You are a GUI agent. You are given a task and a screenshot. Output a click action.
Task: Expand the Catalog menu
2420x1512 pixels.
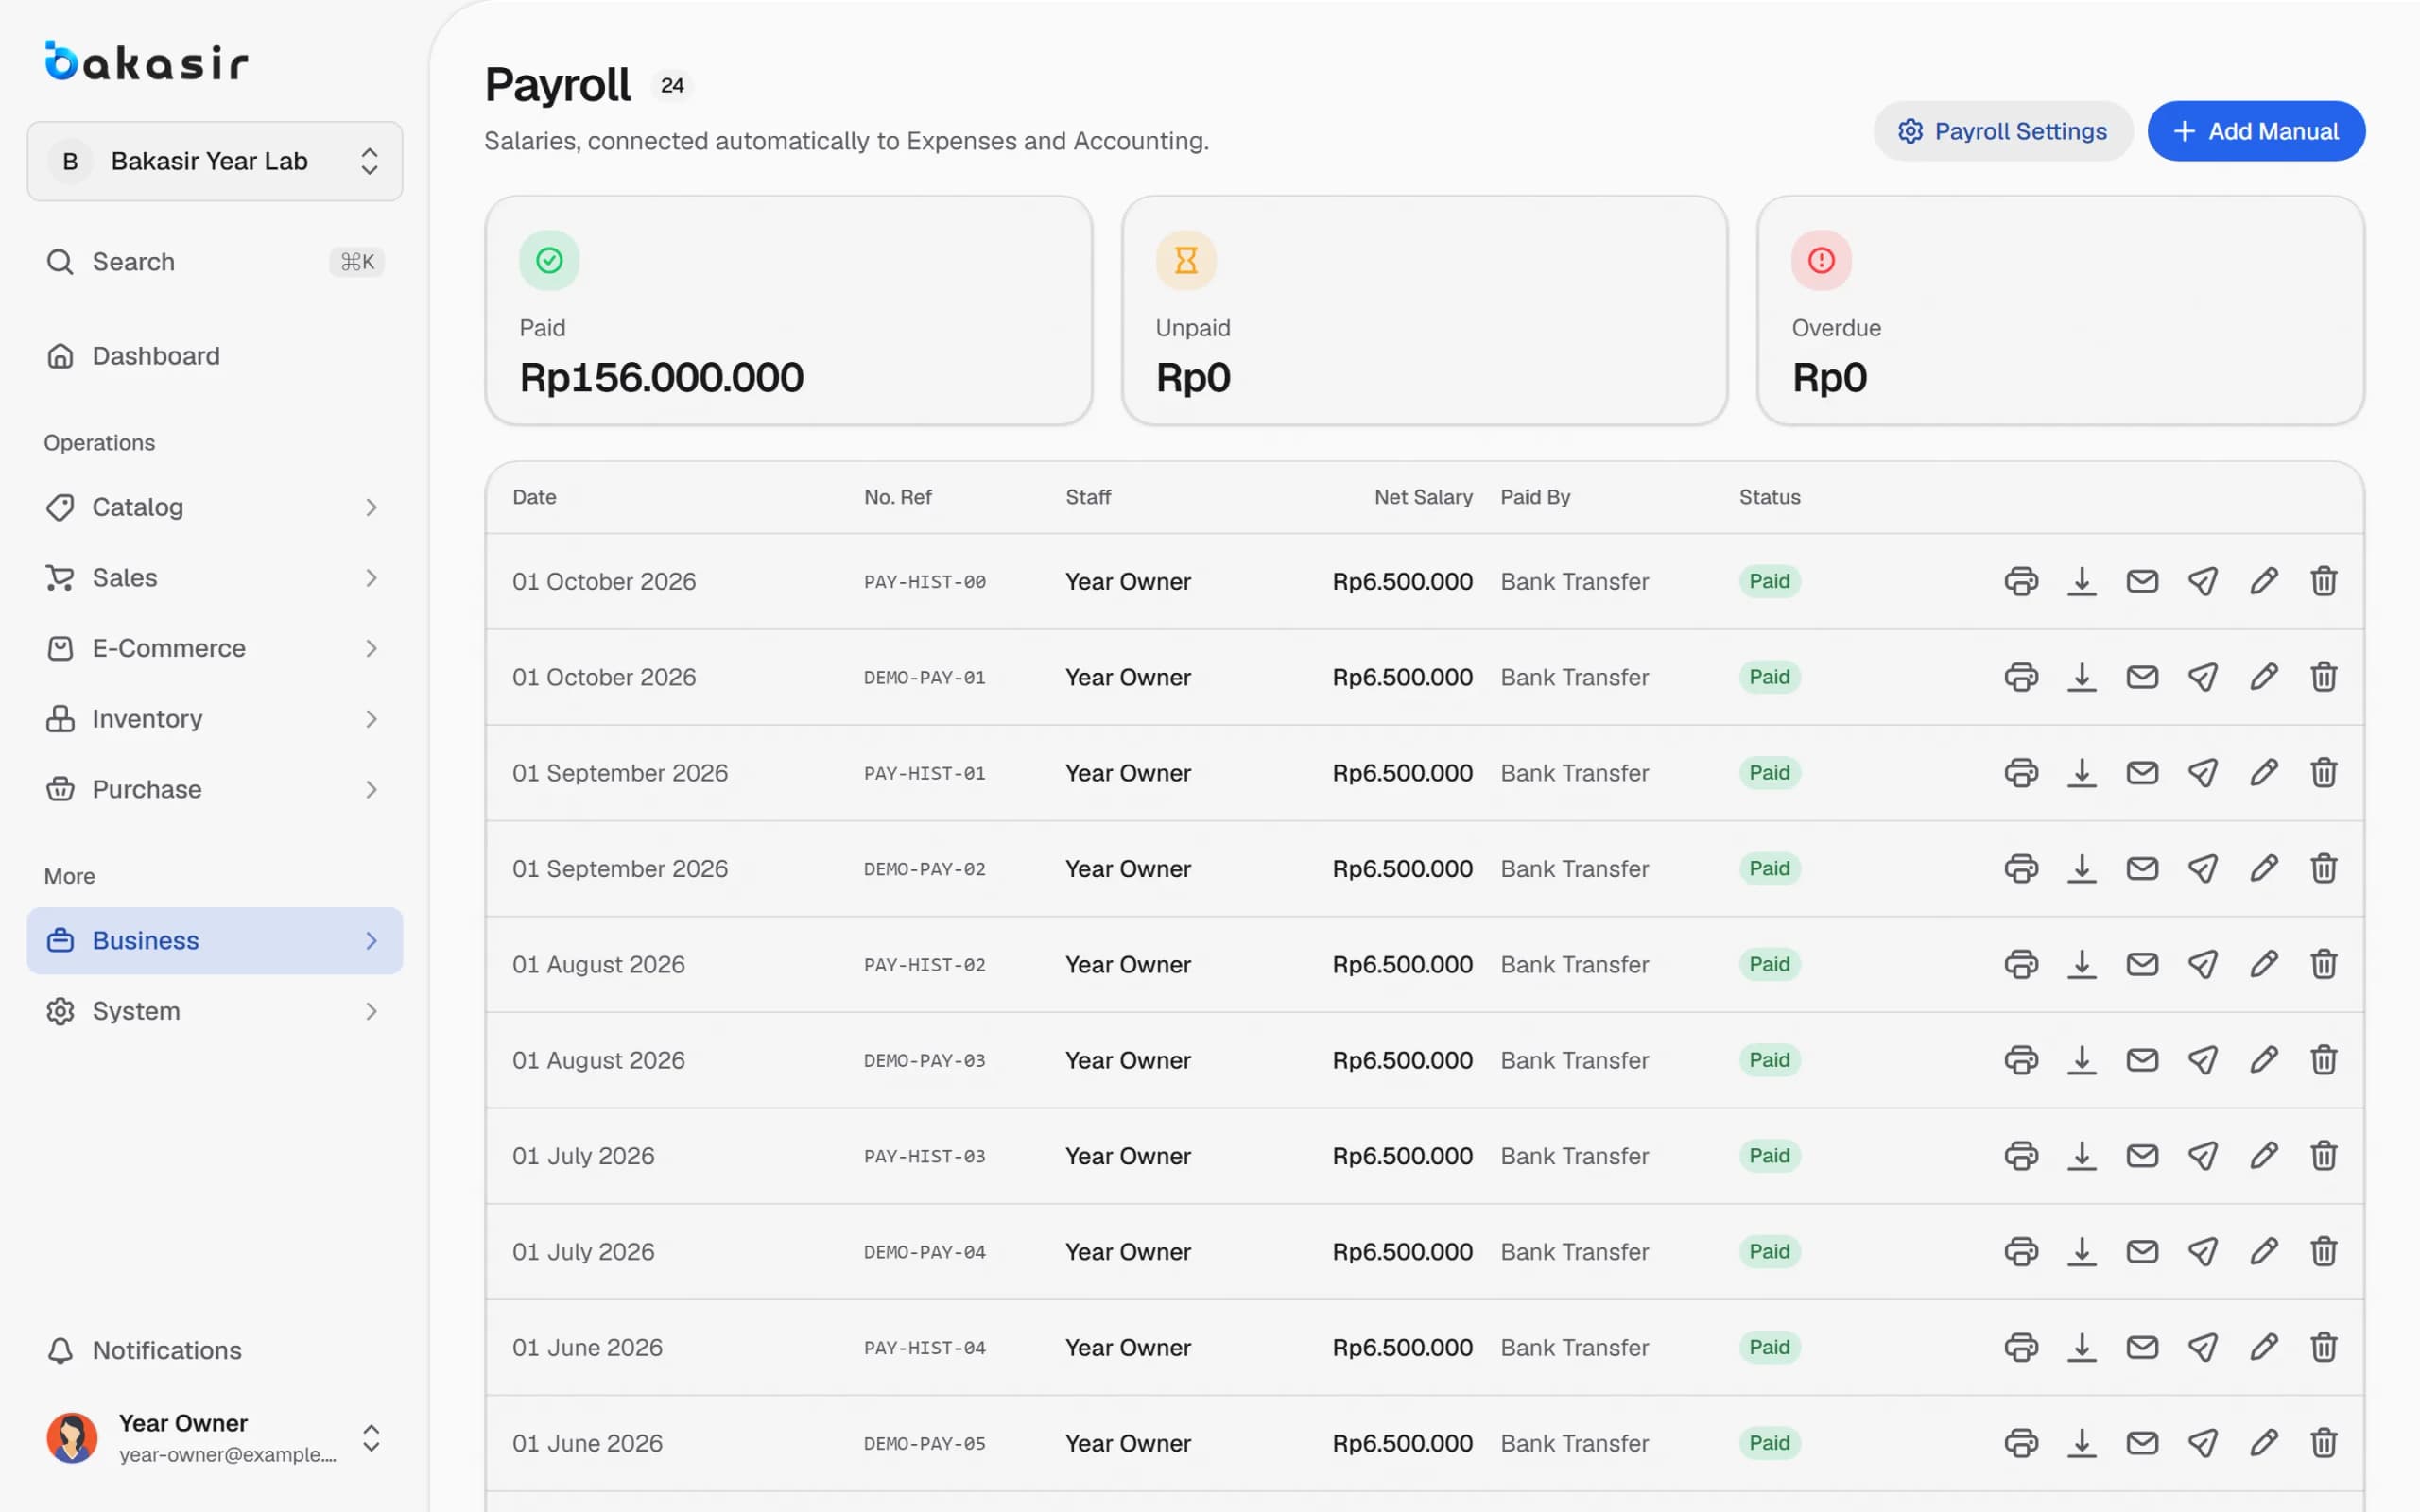(x=215, y=507)
